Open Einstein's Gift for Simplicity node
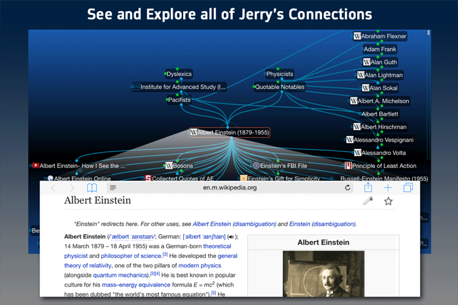 (280, 178)
